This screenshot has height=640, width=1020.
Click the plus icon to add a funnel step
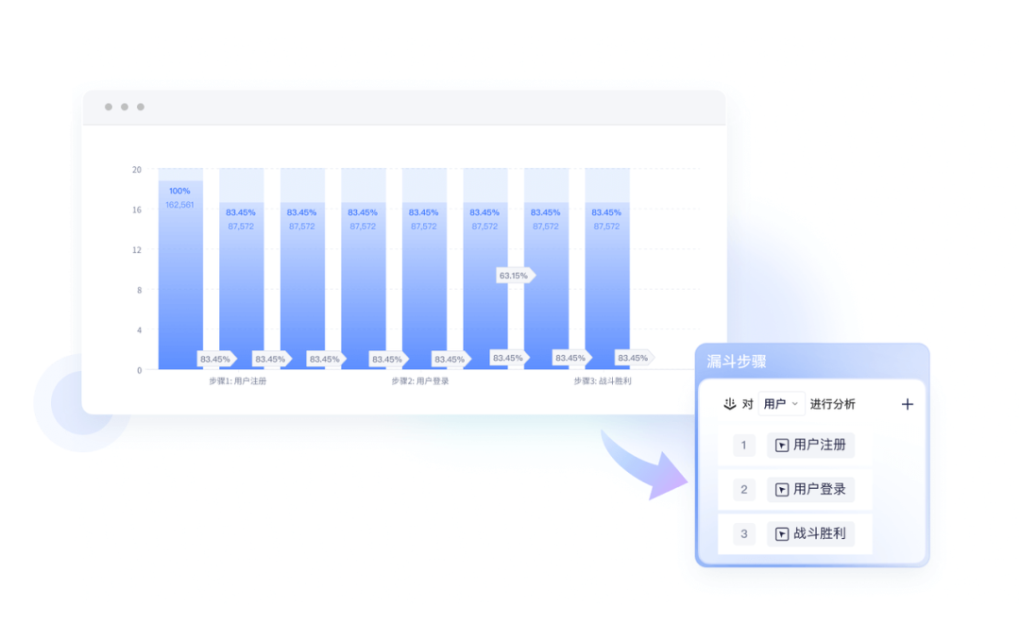[x=907, y=404]
